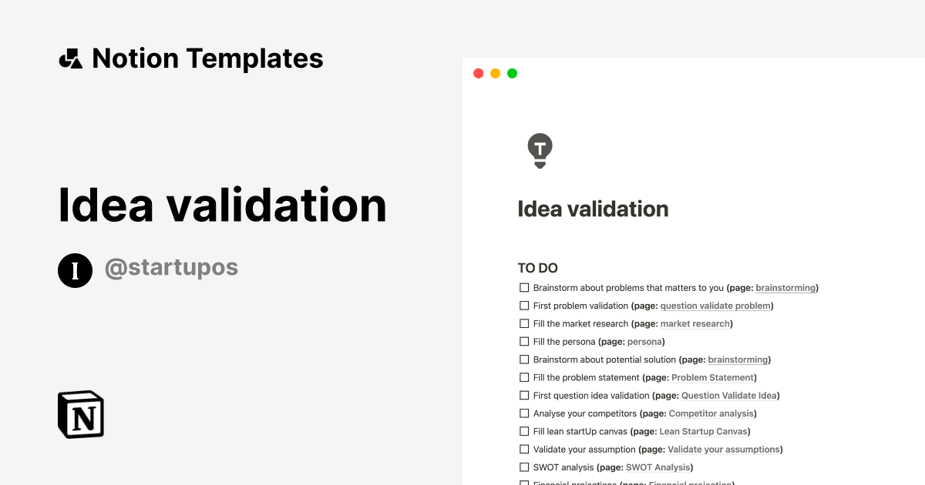The width and height of the screenshot is (925, 485).
Task: Click the green traffic light in the window
Action: point(512,73)
